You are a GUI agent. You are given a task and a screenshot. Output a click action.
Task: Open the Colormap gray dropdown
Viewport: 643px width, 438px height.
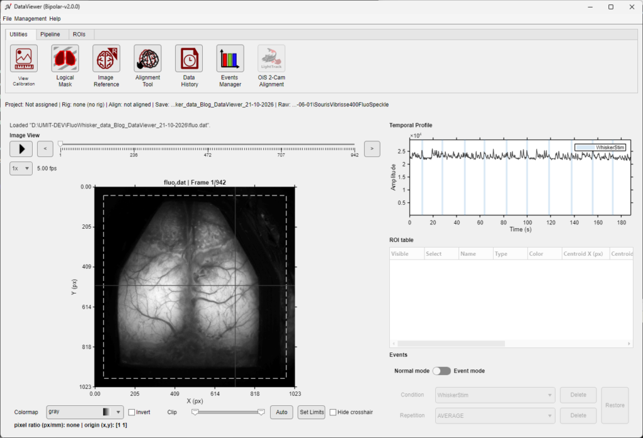point(85,412)
